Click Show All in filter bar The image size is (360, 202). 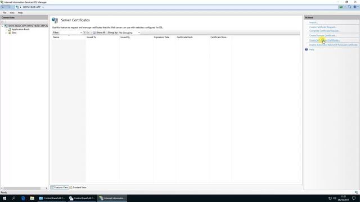tap(99, 33)
